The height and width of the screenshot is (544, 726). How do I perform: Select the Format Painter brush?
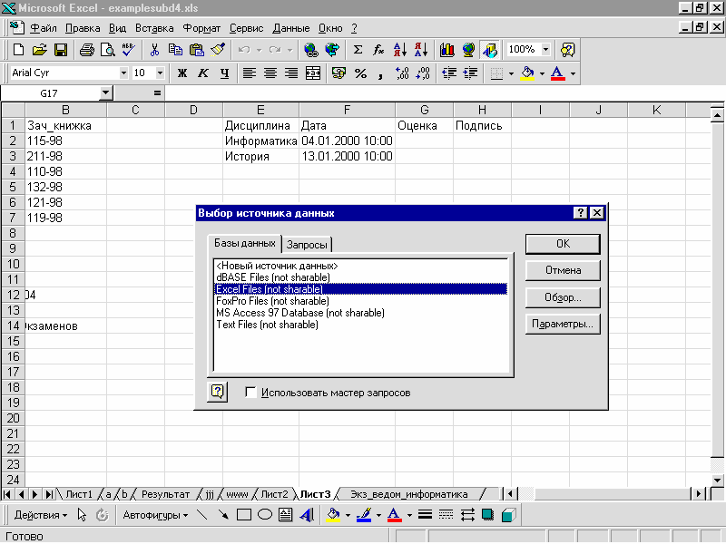218,50
